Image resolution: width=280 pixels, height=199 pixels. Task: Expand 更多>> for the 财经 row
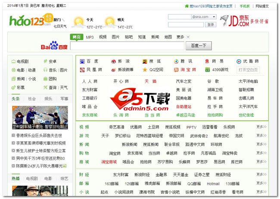coord(261,174)
